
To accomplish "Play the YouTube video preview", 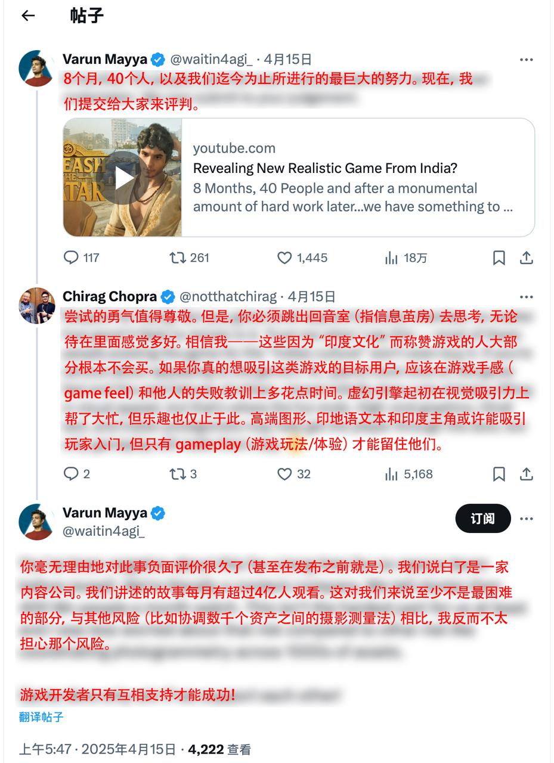I will point(123,178).
